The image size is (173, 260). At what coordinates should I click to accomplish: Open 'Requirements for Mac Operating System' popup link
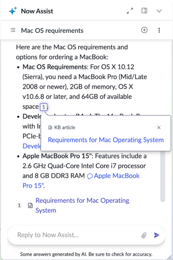coord(106,140)
